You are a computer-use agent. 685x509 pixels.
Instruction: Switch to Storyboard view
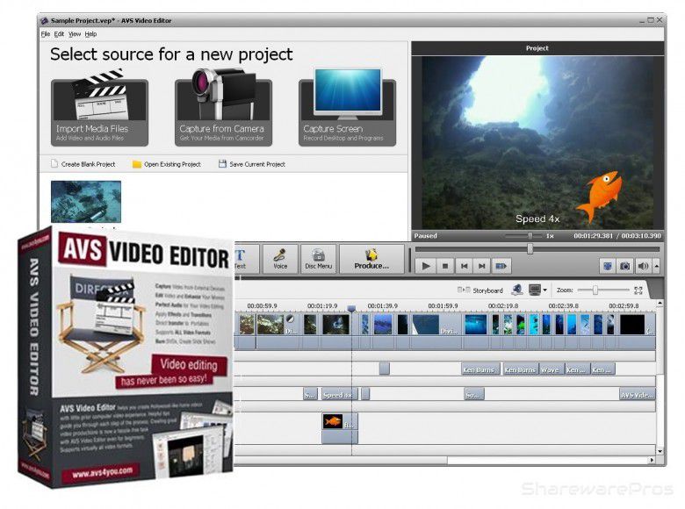[x=480, y=290]
